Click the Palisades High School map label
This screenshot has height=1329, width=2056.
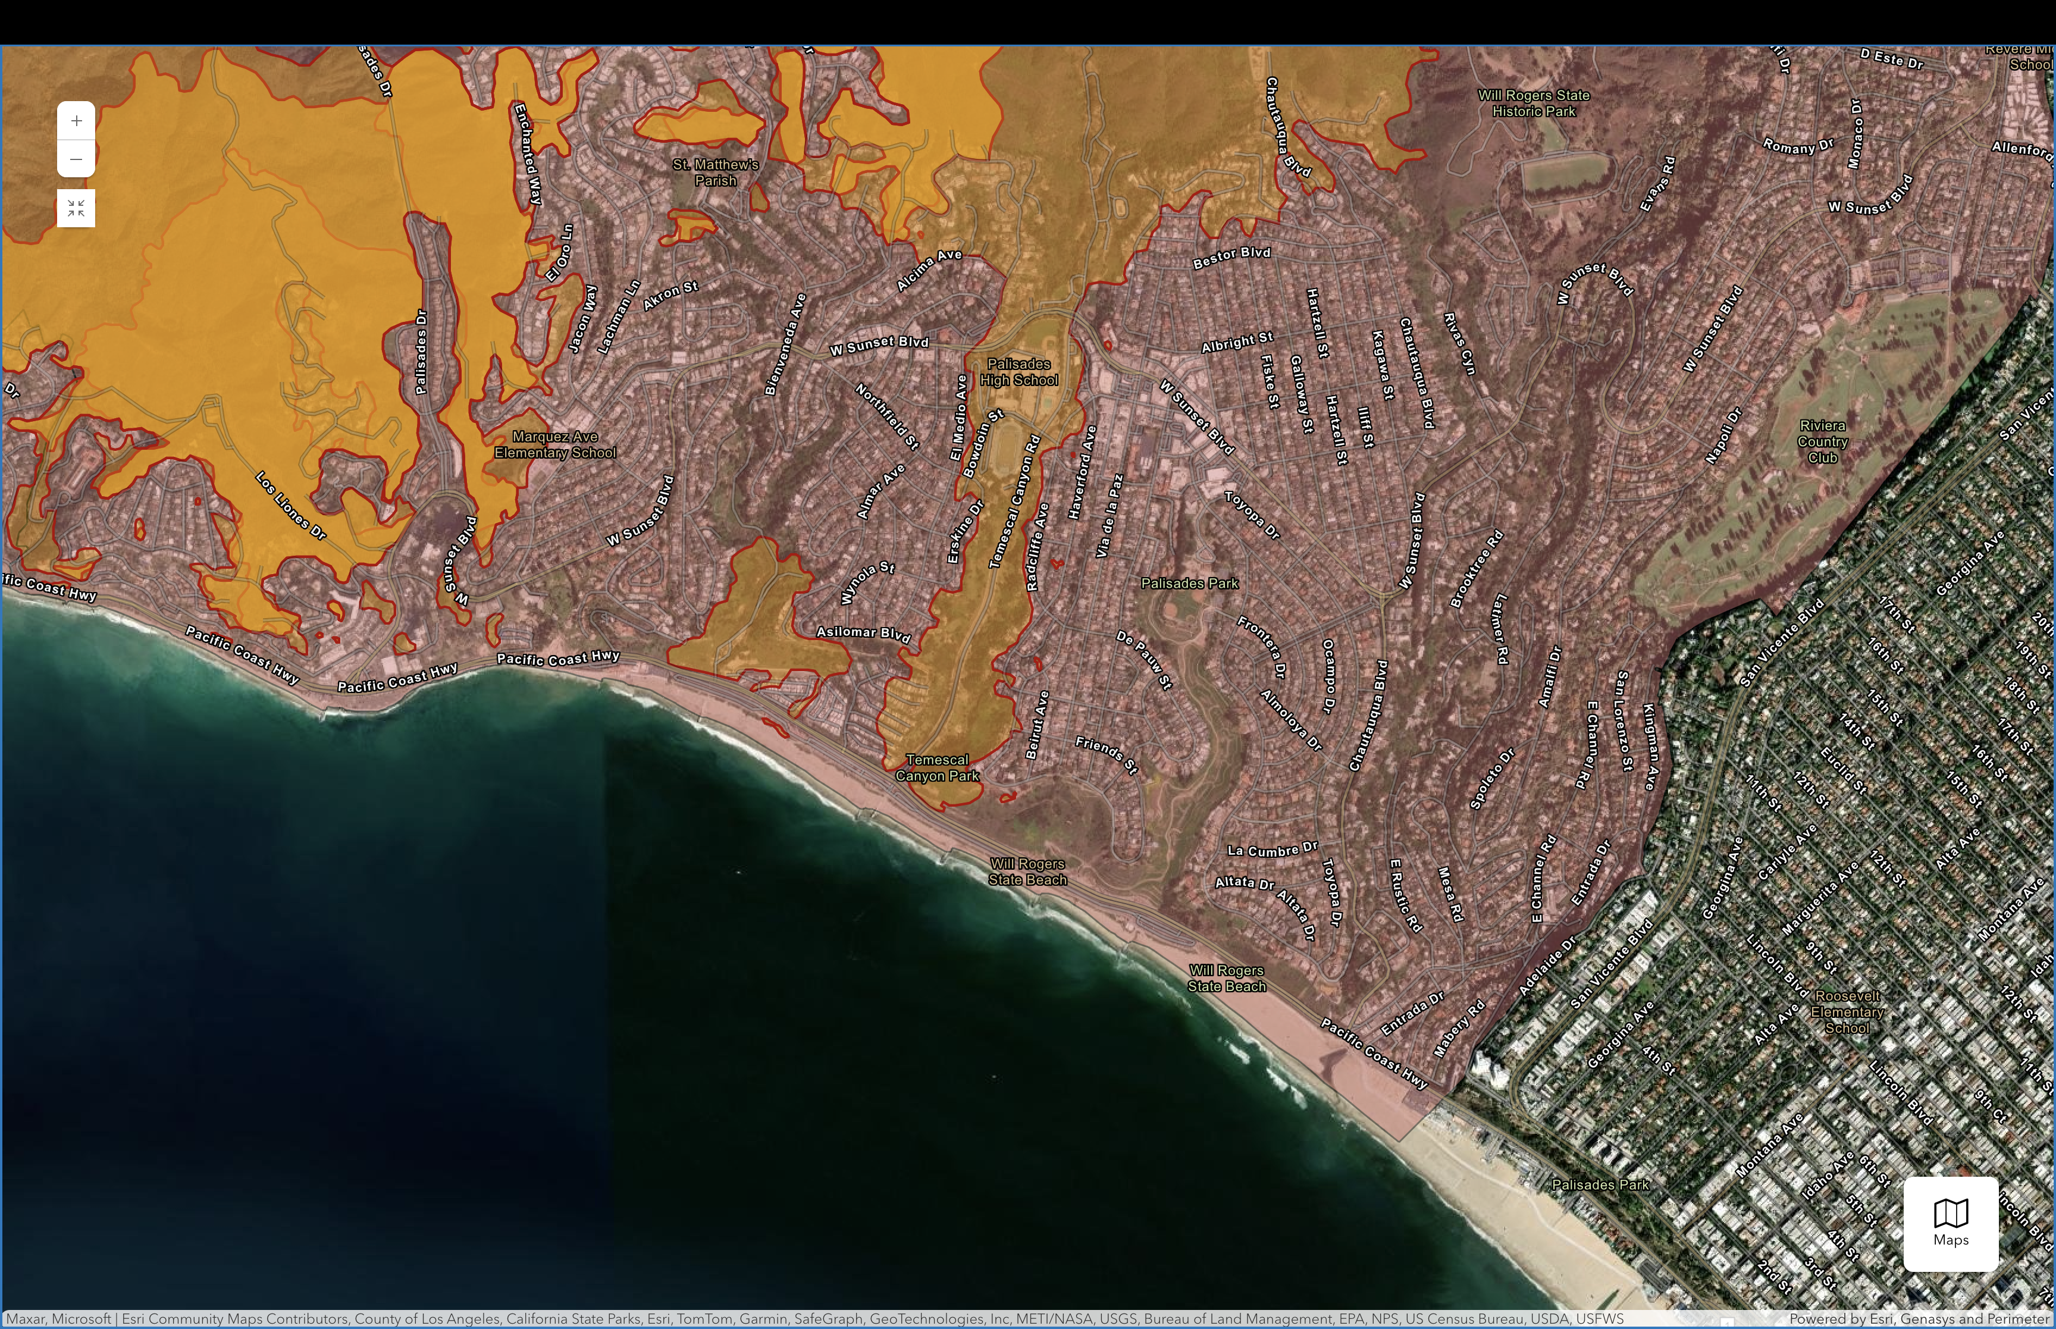point(1018,372)
